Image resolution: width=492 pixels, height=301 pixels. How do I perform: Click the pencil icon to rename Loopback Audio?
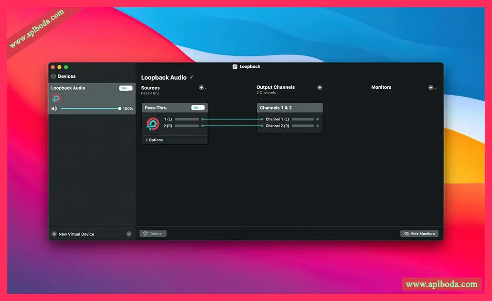coord(192,77)
